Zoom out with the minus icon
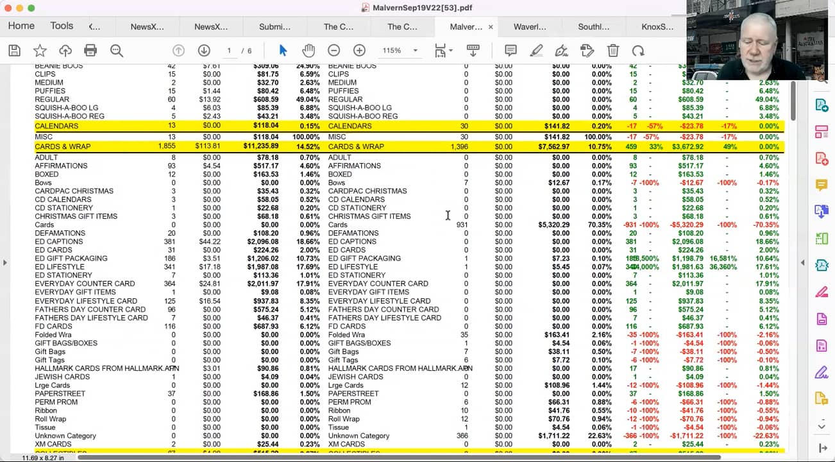The width and height of the screenshot is (835, 462). [333, 51]
